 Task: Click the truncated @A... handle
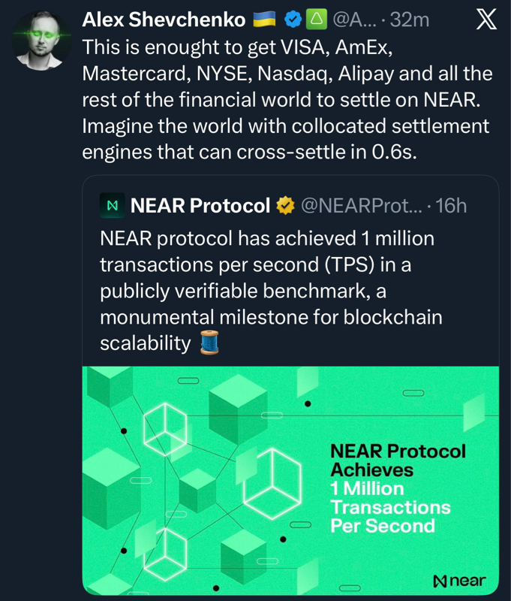pos(346,20)
